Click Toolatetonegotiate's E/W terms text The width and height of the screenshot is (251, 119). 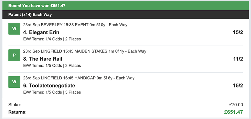52,92
